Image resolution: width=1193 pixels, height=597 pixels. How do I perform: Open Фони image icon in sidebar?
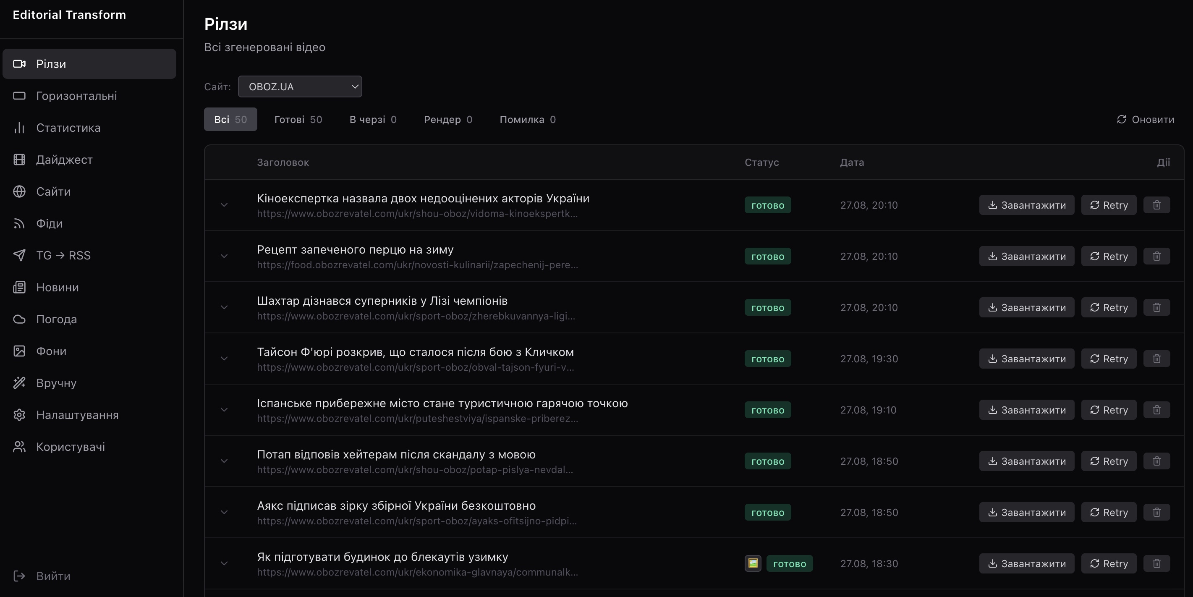coord(19,351)
